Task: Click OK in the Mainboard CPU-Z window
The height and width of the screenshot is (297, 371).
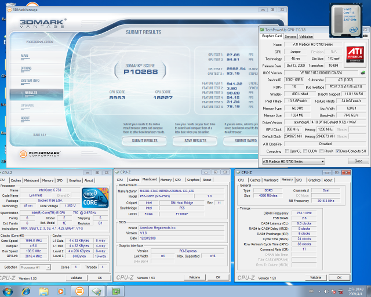Action: [218, 277]
